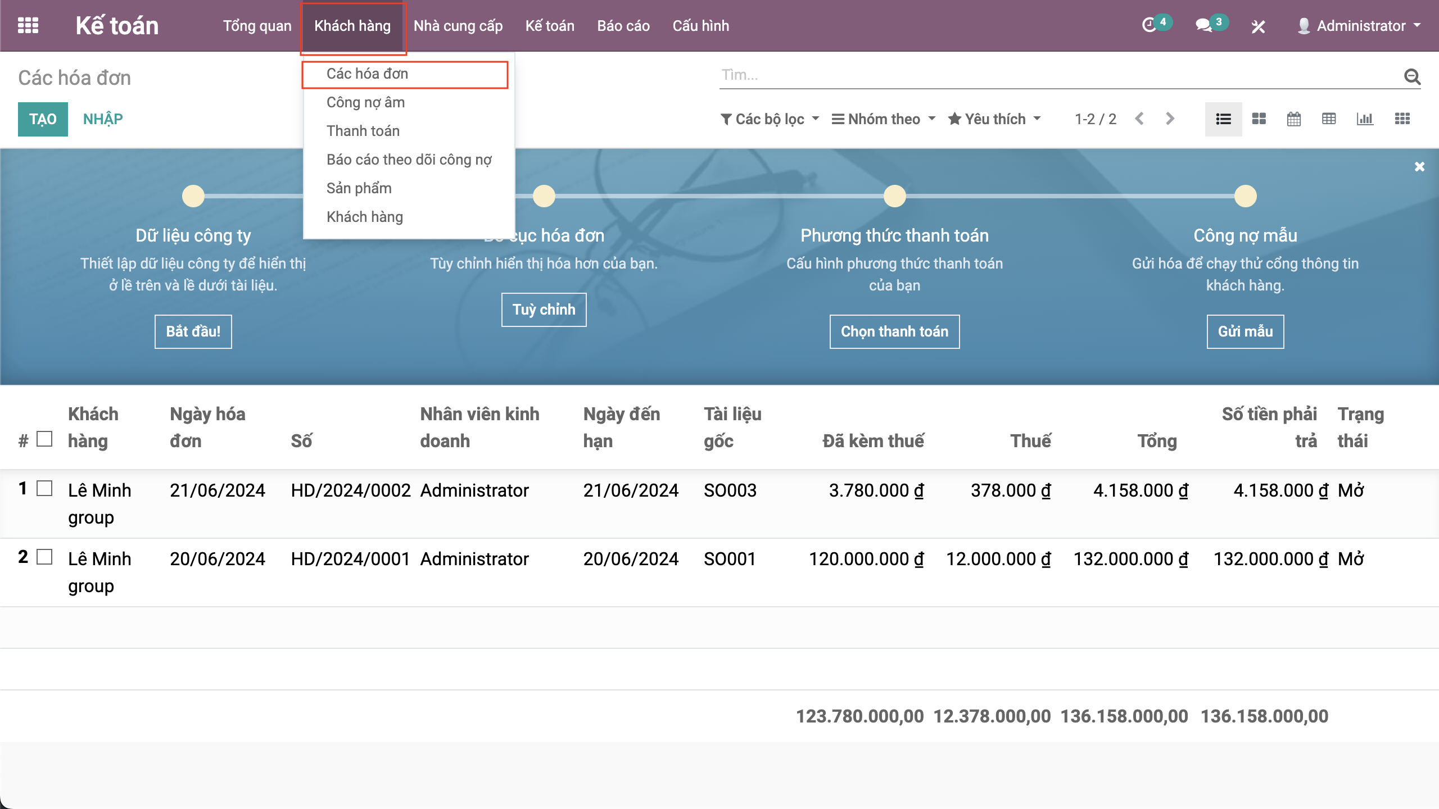This screenshot has width=1439, height=809.
Task: Switch to kanban view icon
Action: coord(1259,119)
